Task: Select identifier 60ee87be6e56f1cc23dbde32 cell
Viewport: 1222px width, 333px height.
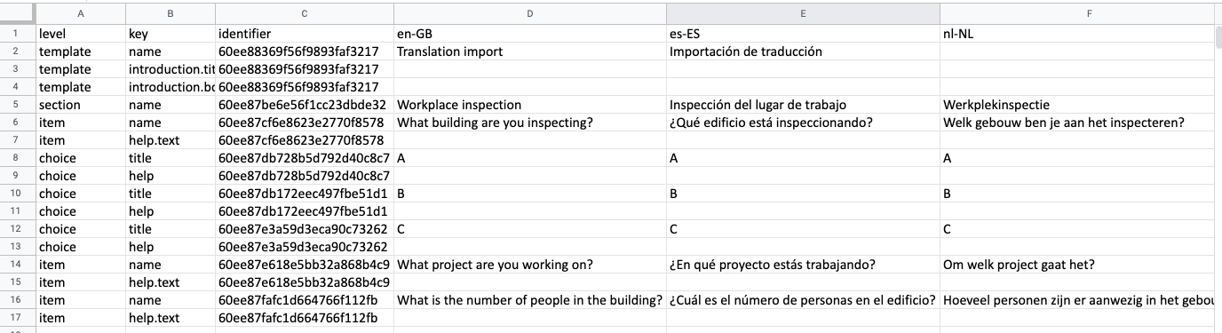Action: click(x=305, y=105)
